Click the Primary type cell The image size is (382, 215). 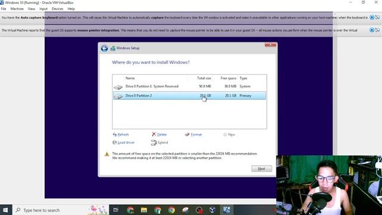(245, 96)
